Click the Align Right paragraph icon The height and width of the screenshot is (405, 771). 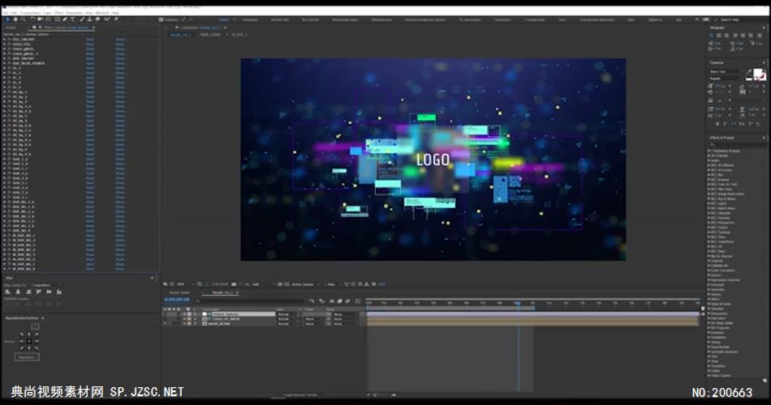tap(726, 36)
